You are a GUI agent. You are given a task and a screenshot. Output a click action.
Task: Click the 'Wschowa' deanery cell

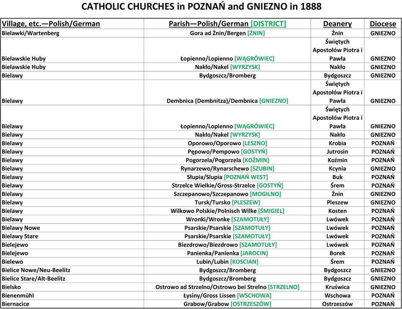point(338,296)
